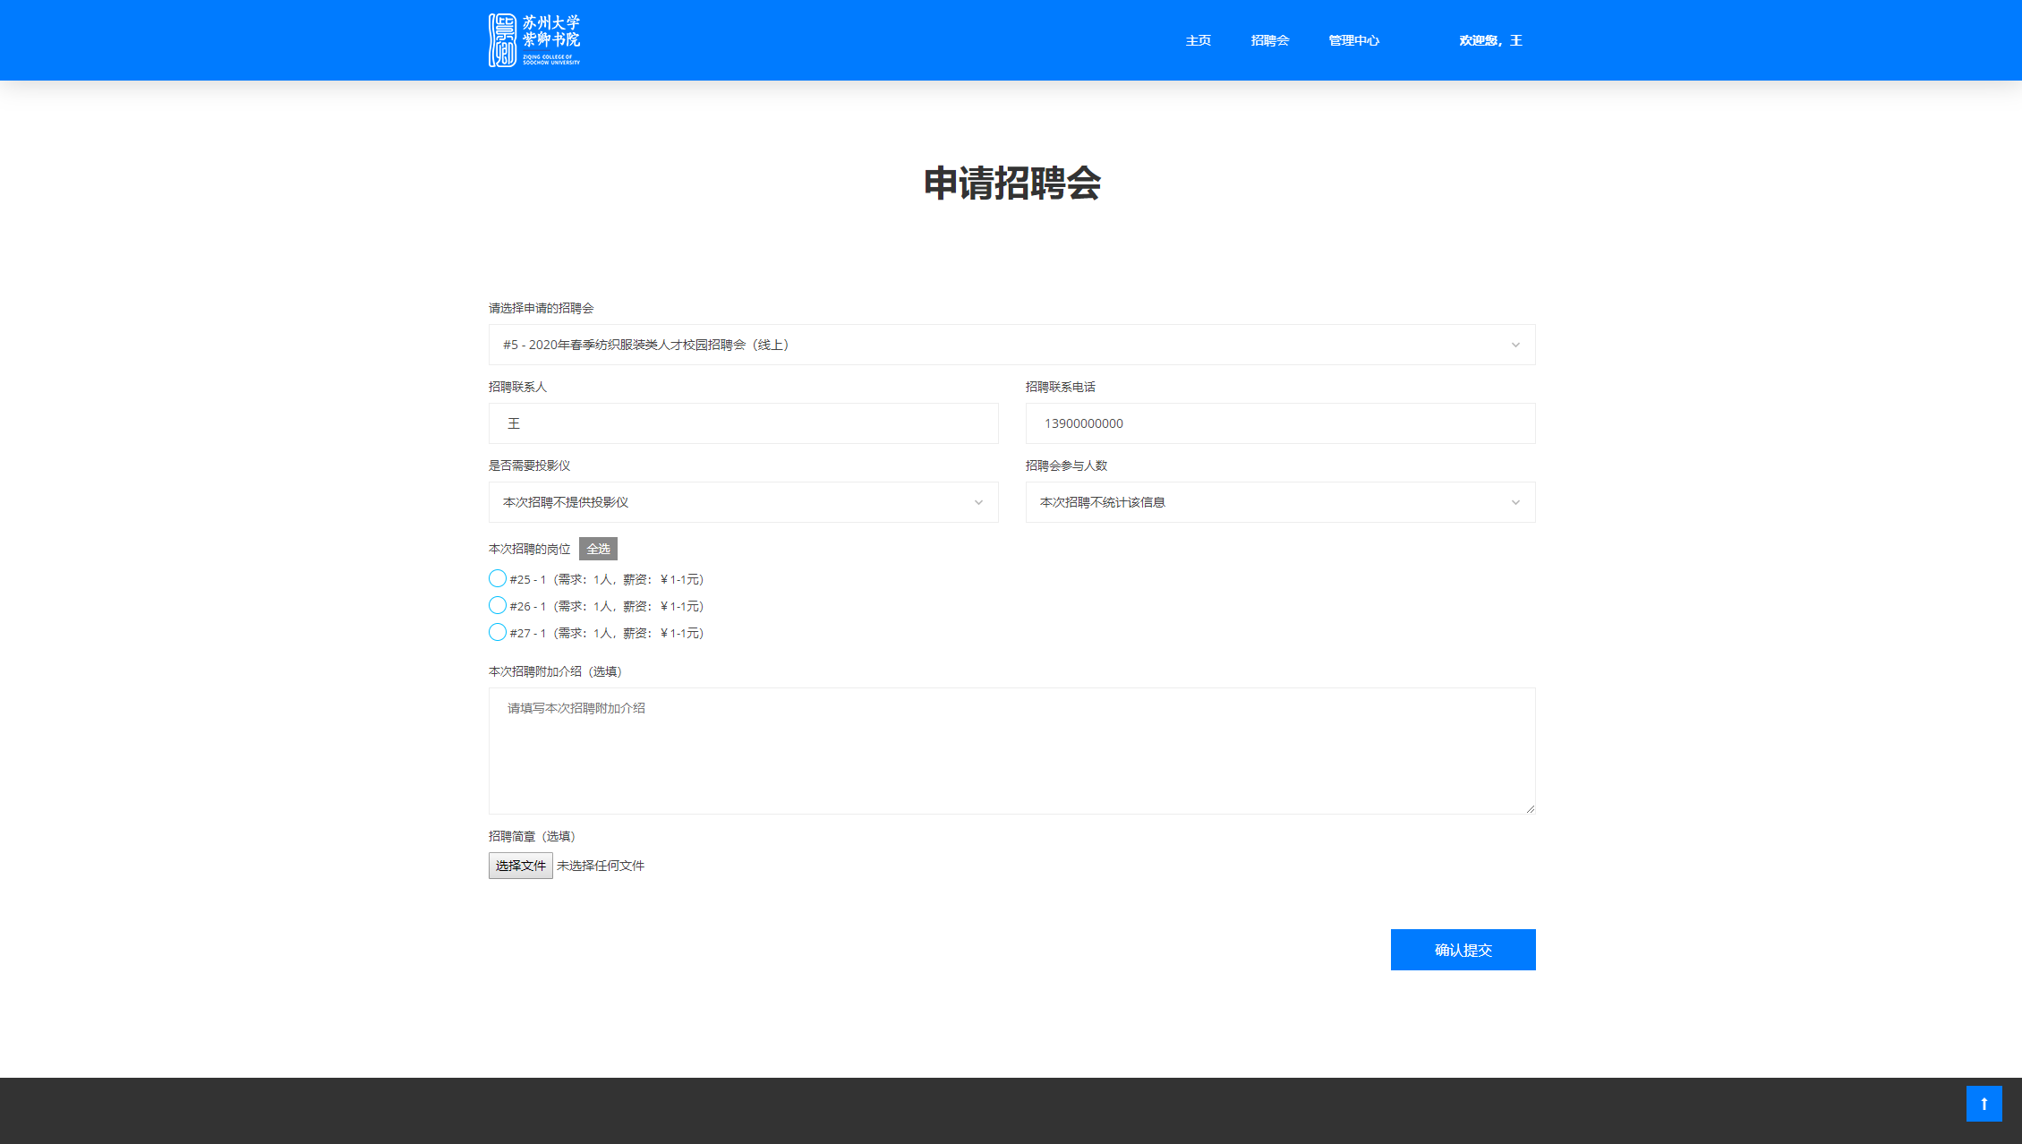Click chevron arrow in participants count dropdown
The height and width of the screenshot is (1144, 2022).
(1515, 503)
